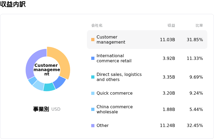The width and height of the screenshot is (214, 139).
Task: Click the 3.35B revenue value
Action: [x=169, y=77]
